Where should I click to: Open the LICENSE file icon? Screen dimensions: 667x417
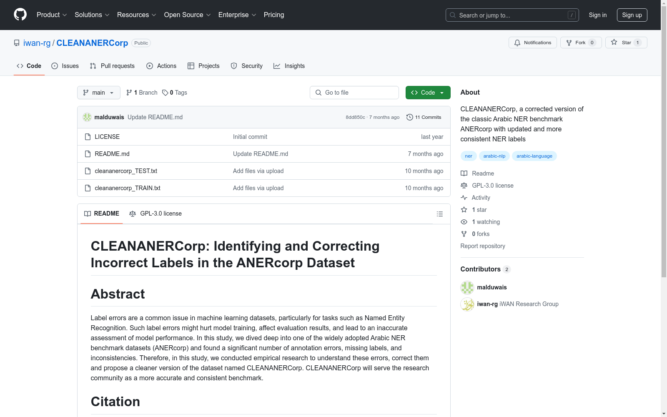tap(88, 137)
